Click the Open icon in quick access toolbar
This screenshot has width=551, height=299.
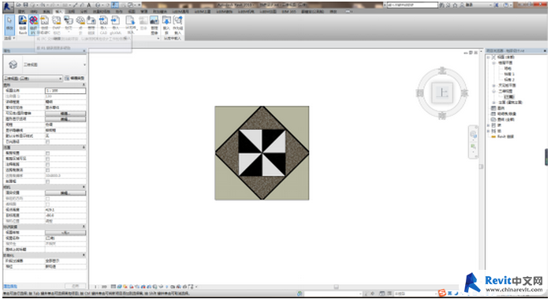pos(18,5)
